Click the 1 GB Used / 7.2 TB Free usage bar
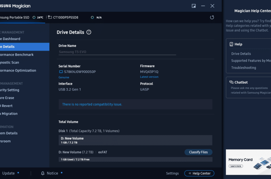The height and width of the screenshot is (179, 271). 135,159
